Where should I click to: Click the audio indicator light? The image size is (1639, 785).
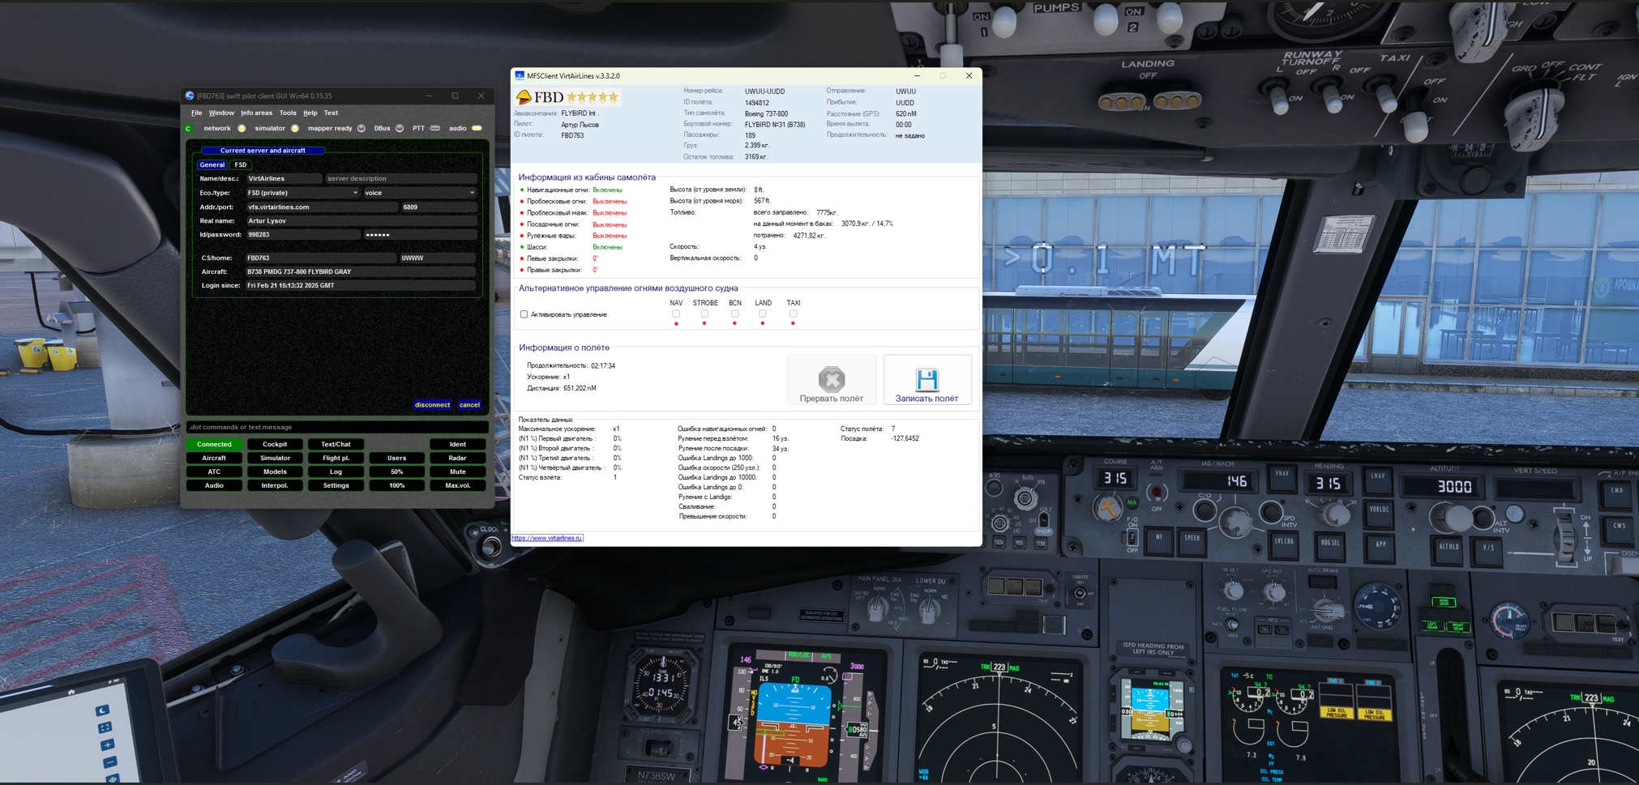[477, 128]
